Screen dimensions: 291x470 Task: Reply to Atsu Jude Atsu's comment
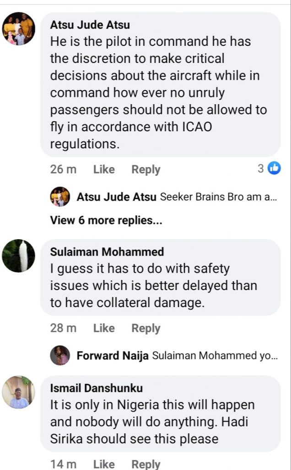[x=146, y=169]
